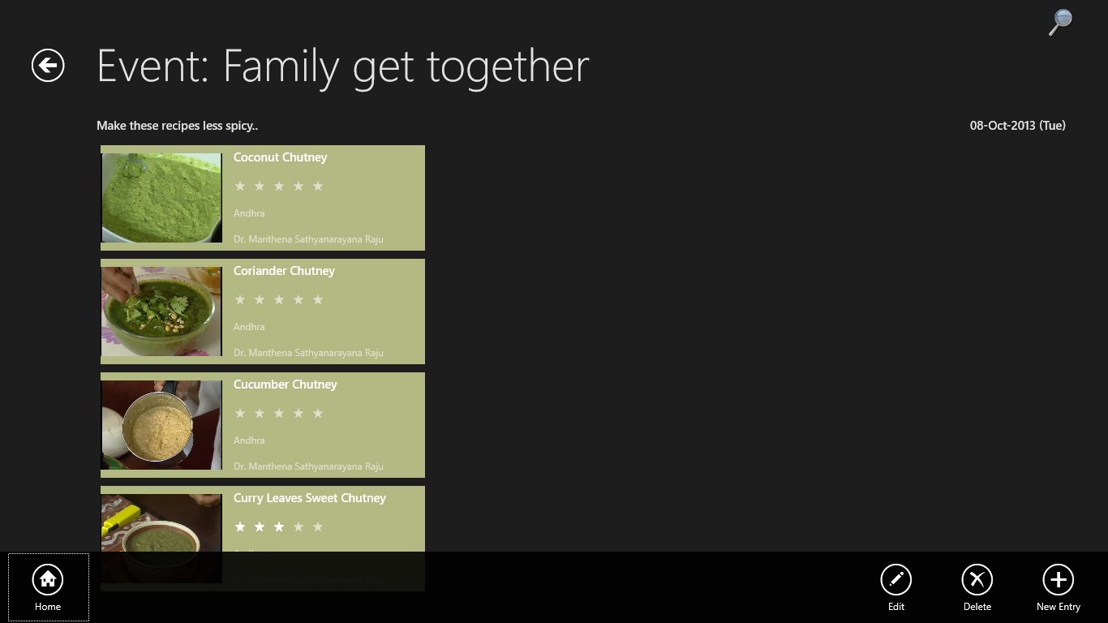Viewport: 1108px width, 623px height.
Task: Click the Coconut Chutney recipe title
Action: [x=280, y=157]
